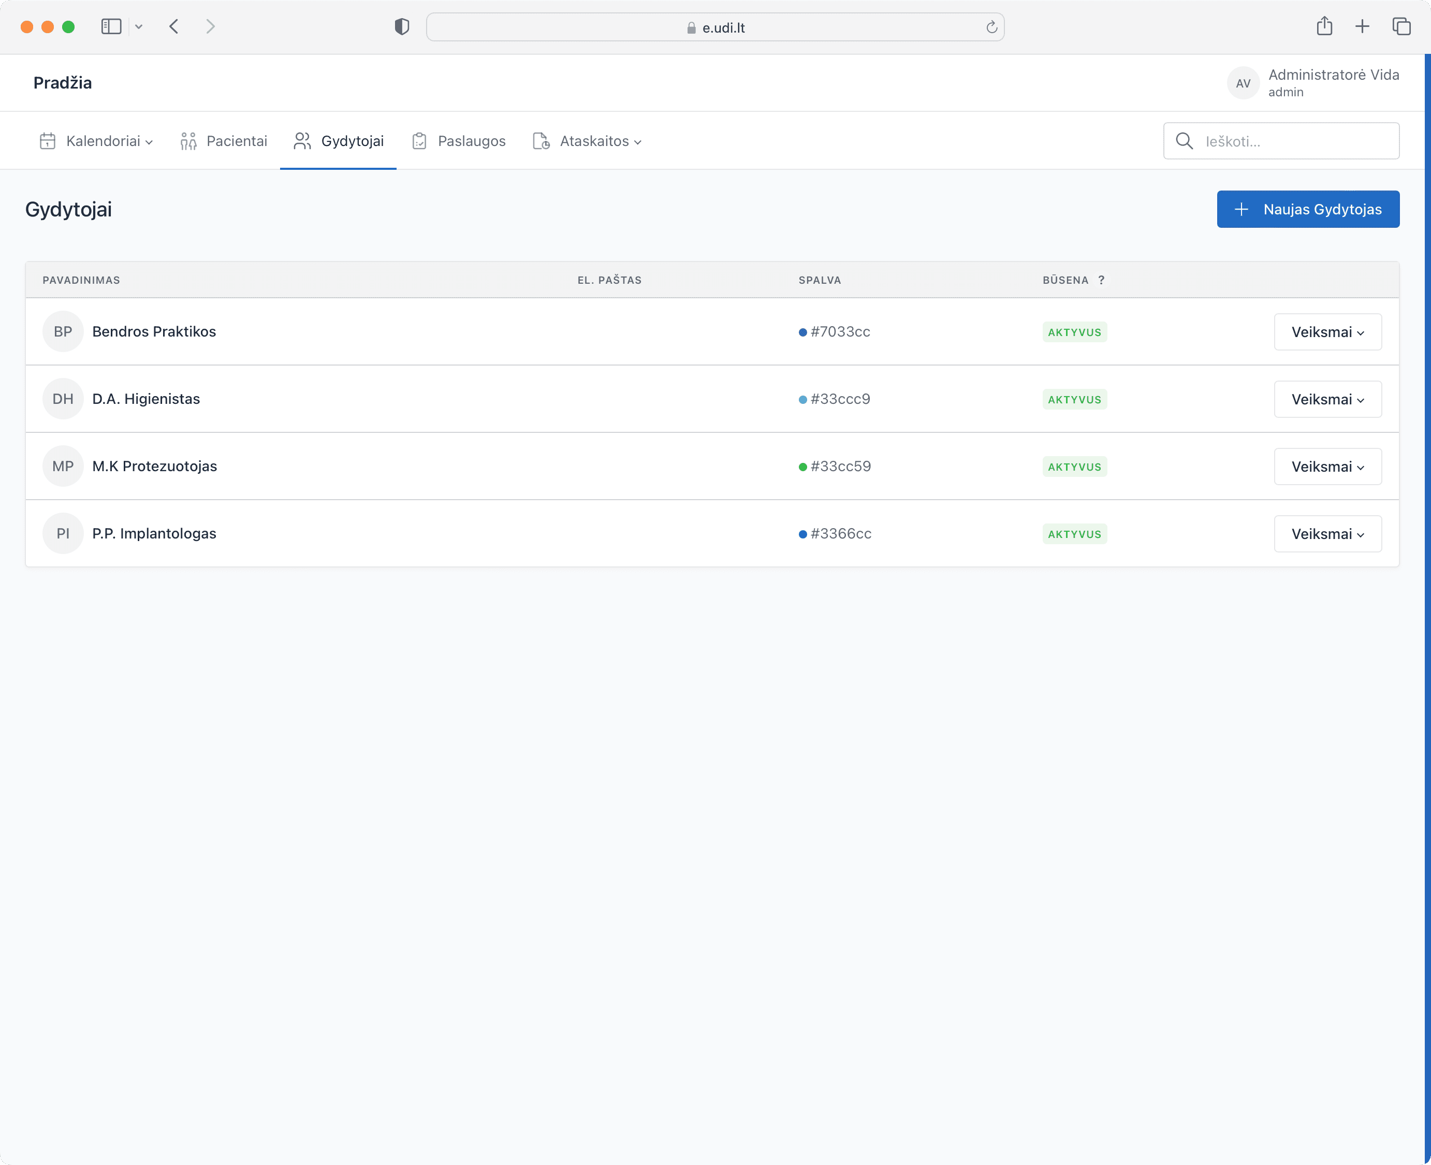The height and width of the screenshot is (1165, 1431).
Task: Click the Safari sidebar toggle icon
Action: [x=111, y=27]
